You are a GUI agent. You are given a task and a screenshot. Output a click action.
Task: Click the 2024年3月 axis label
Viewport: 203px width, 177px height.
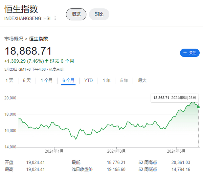coord(116,151)
